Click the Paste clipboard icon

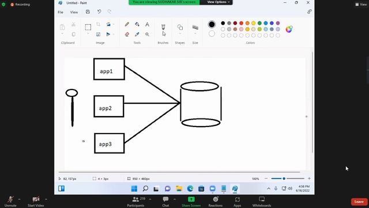62,27
